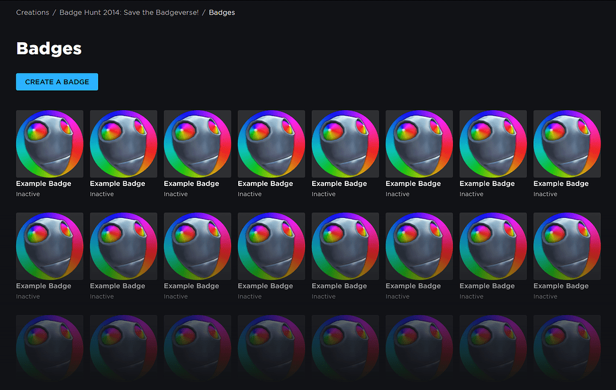Open the Example Badge title in the second row
The height and width of the screenshot is (390, 616).
pyautogui.click(x=43, y=286)
